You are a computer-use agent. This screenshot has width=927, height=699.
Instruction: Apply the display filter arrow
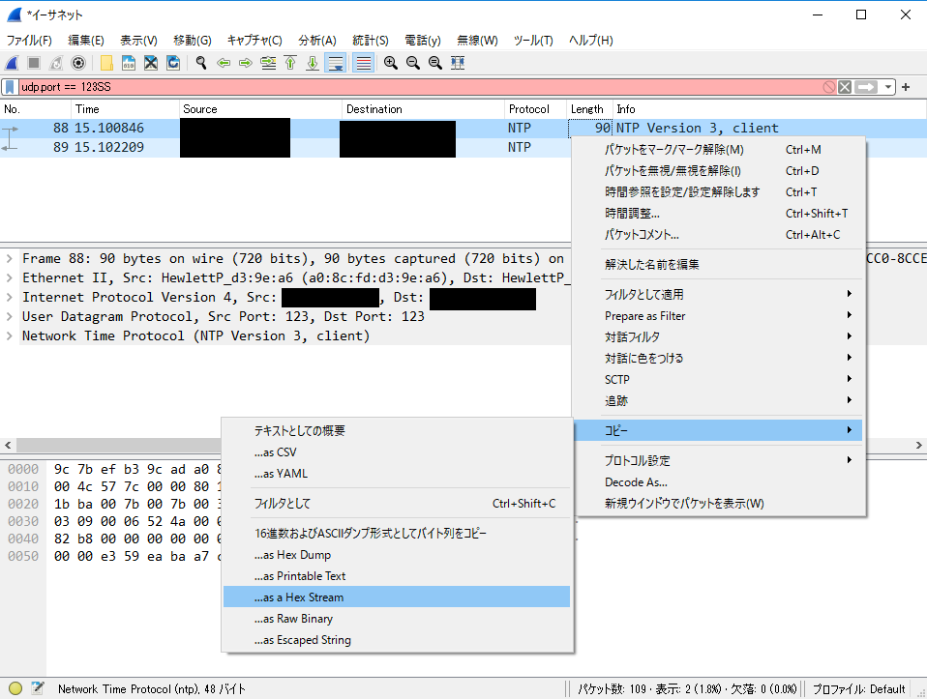tap(866, 87)
